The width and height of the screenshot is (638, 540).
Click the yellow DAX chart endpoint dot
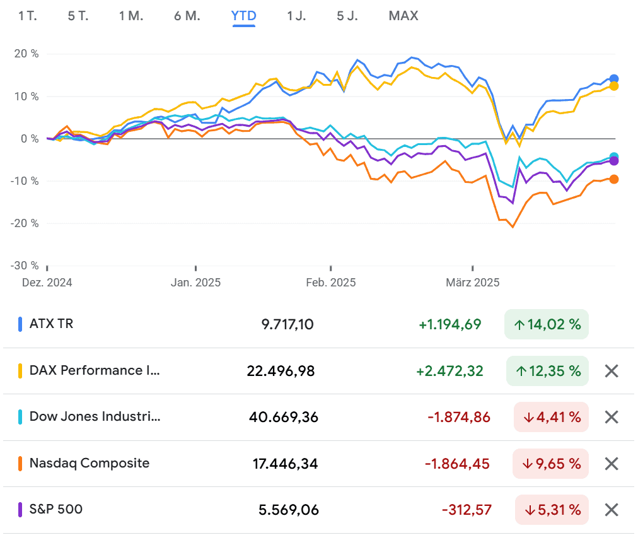tap(614, 86)
